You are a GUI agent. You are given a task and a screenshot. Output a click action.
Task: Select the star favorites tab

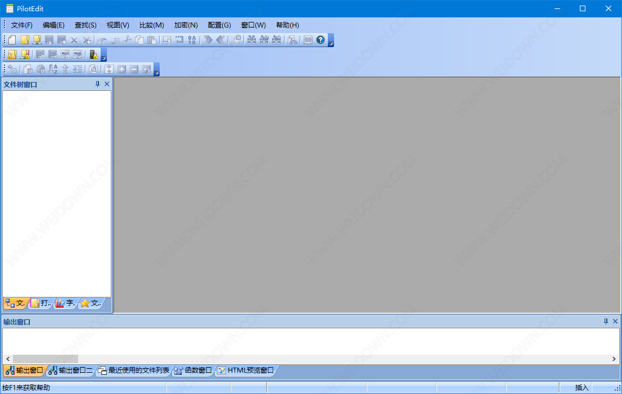pyautogui.click(x=91, y=303)
